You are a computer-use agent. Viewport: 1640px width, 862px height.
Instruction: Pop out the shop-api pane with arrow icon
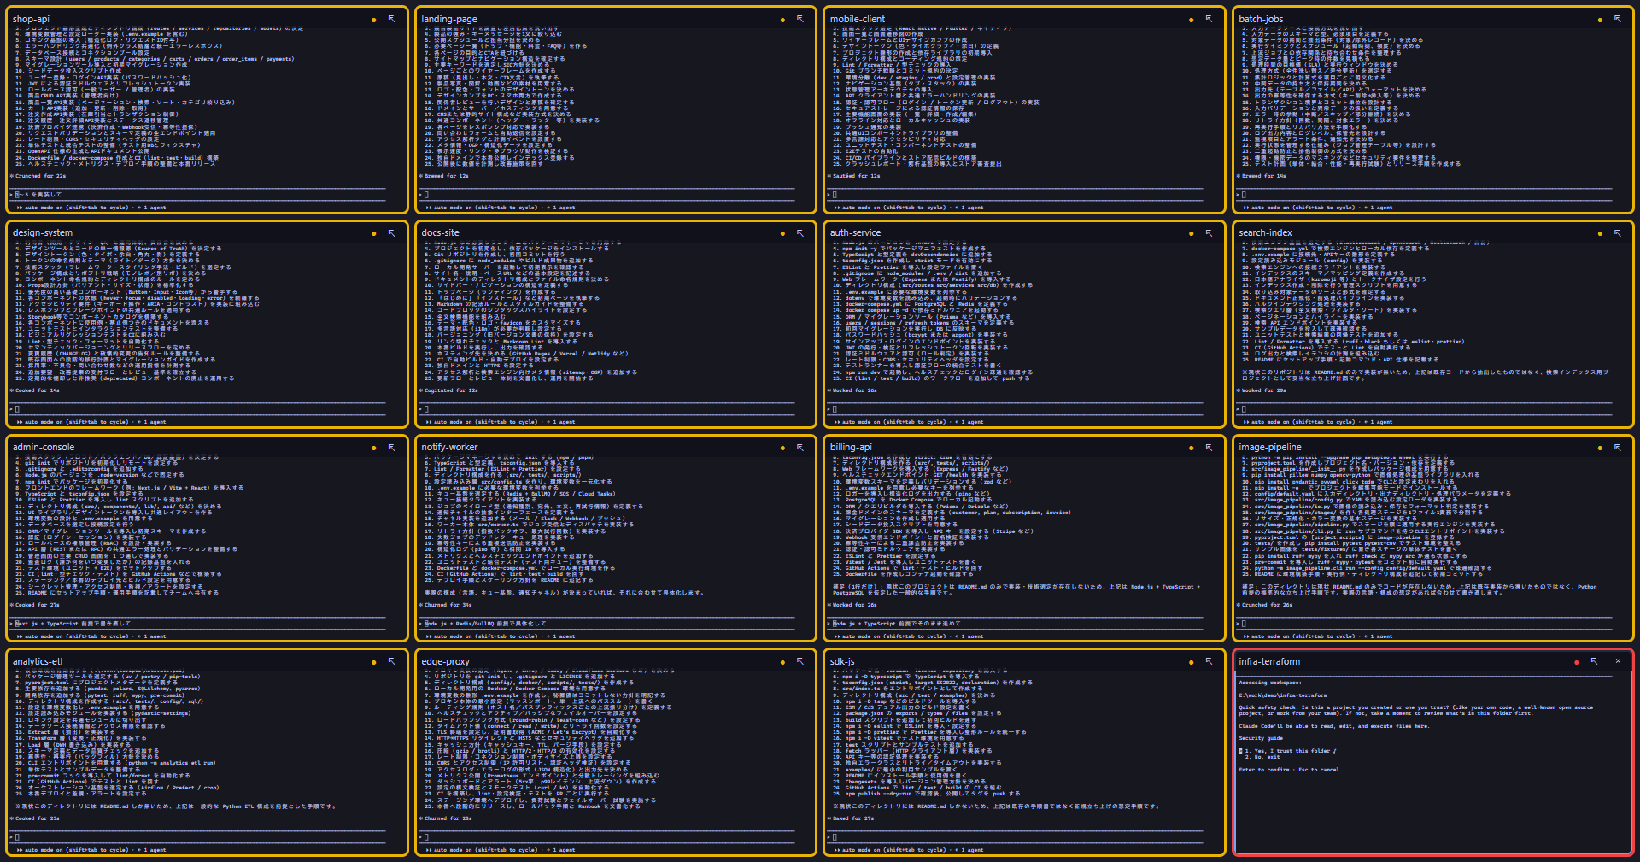(391, 19)
